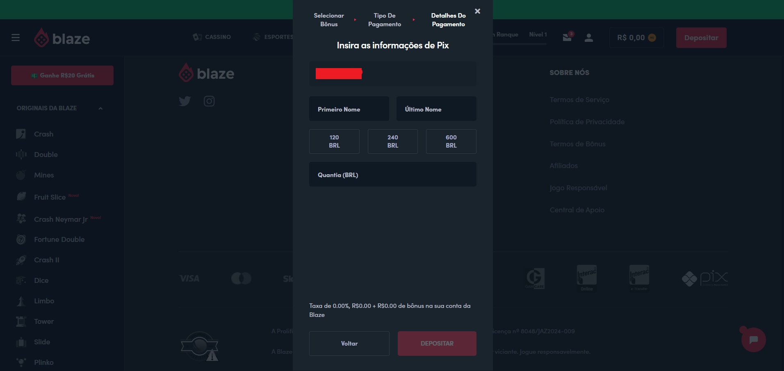
Task: Click the Crash Neymar Jr icon
Action: (x=21, y=219)
